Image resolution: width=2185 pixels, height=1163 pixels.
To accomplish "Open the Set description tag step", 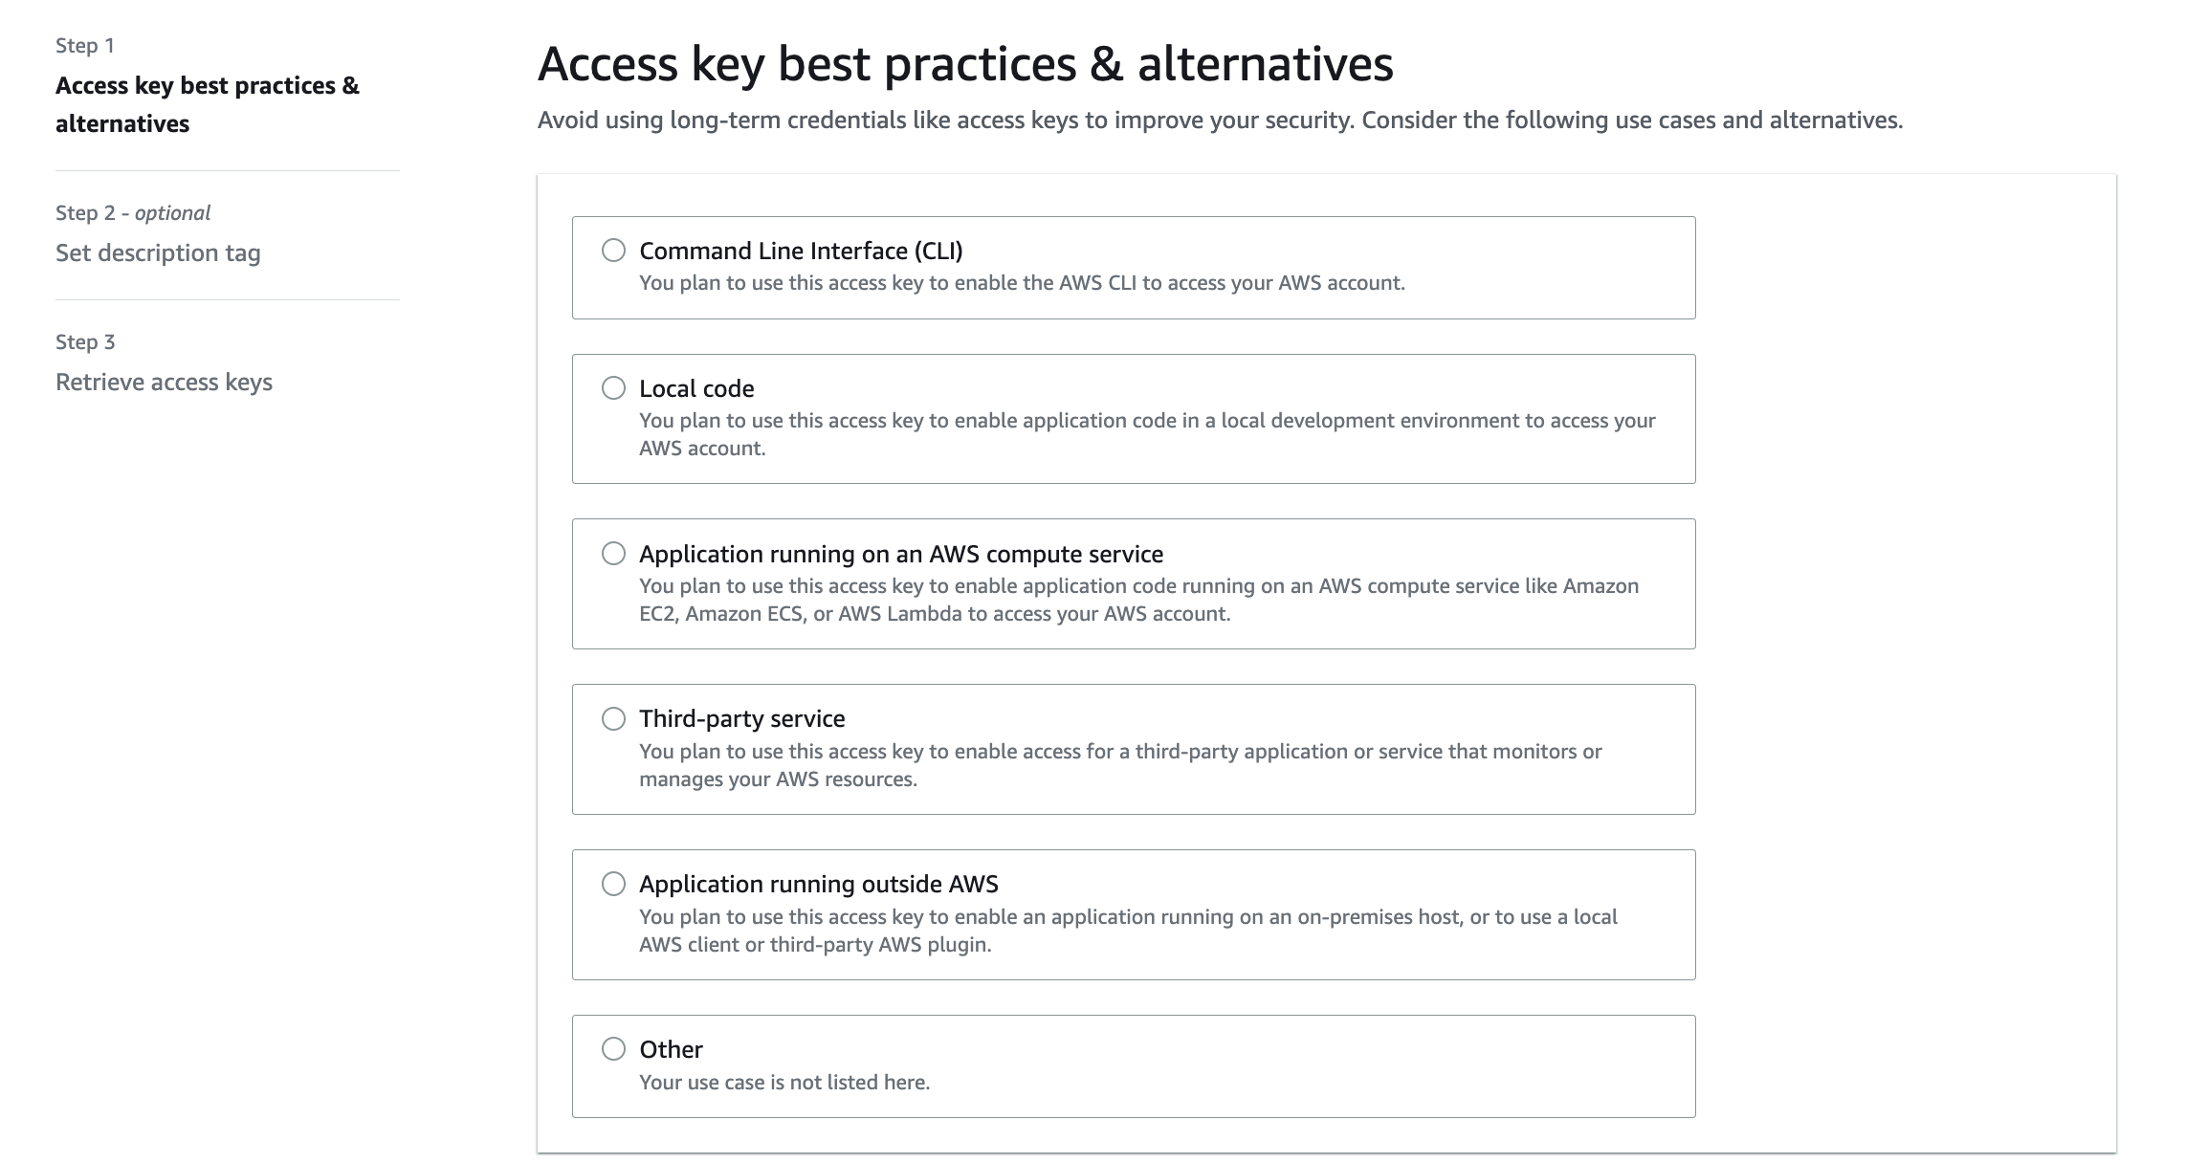I will tap(158, 252).
